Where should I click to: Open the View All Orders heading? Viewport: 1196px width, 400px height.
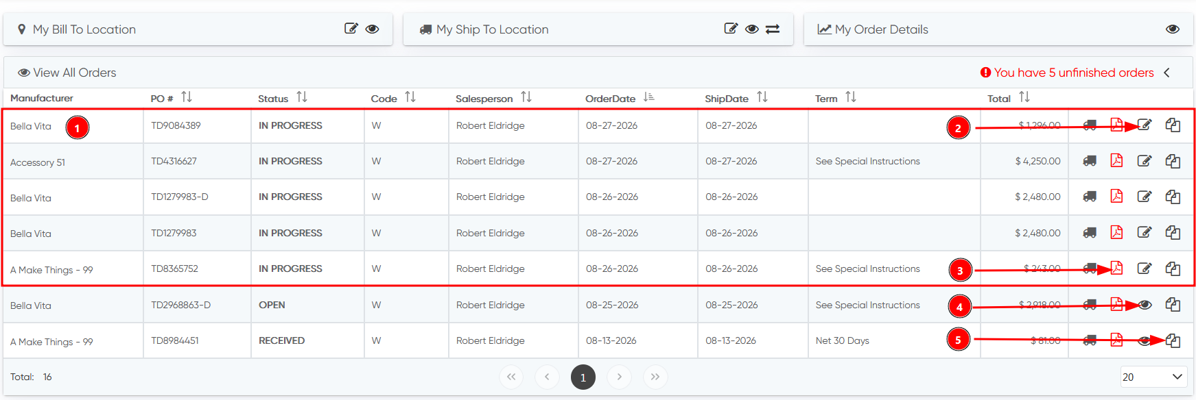tap(67, 73)
